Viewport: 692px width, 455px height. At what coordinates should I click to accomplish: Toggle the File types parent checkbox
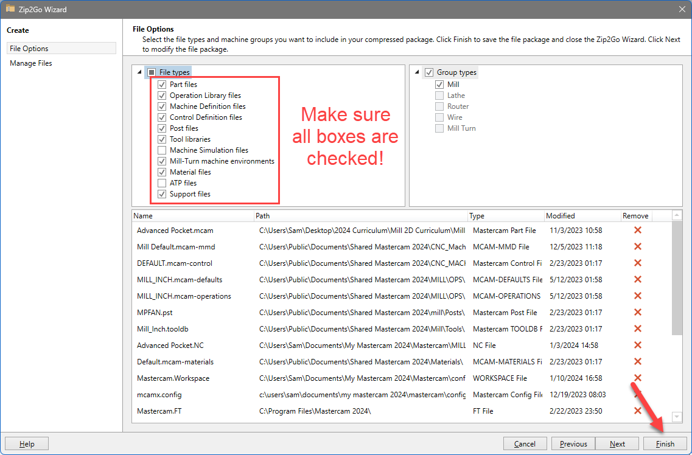(x=152, y=72)
